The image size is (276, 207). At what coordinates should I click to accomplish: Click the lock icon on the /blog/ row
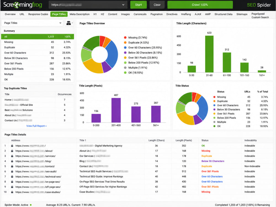click(x=12, y=161)
